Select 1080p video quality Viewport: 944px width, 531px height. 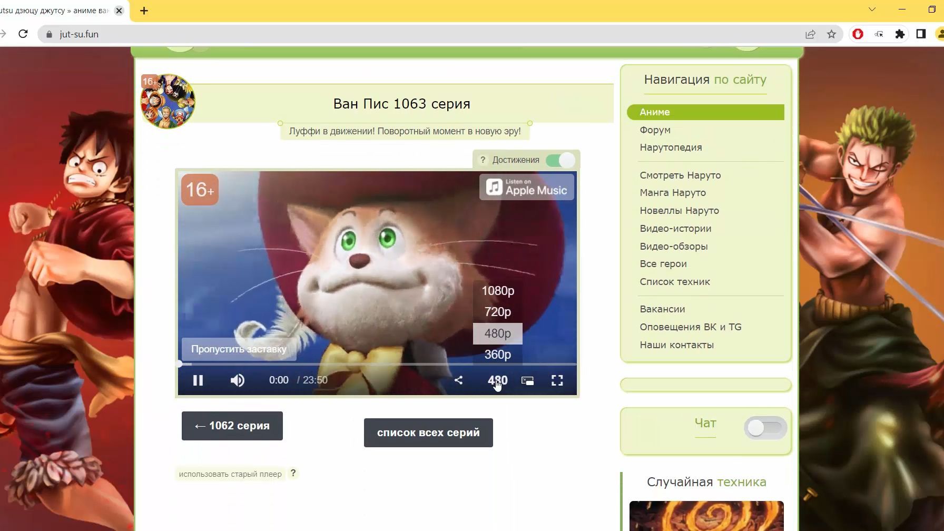[x=498, y=291]
